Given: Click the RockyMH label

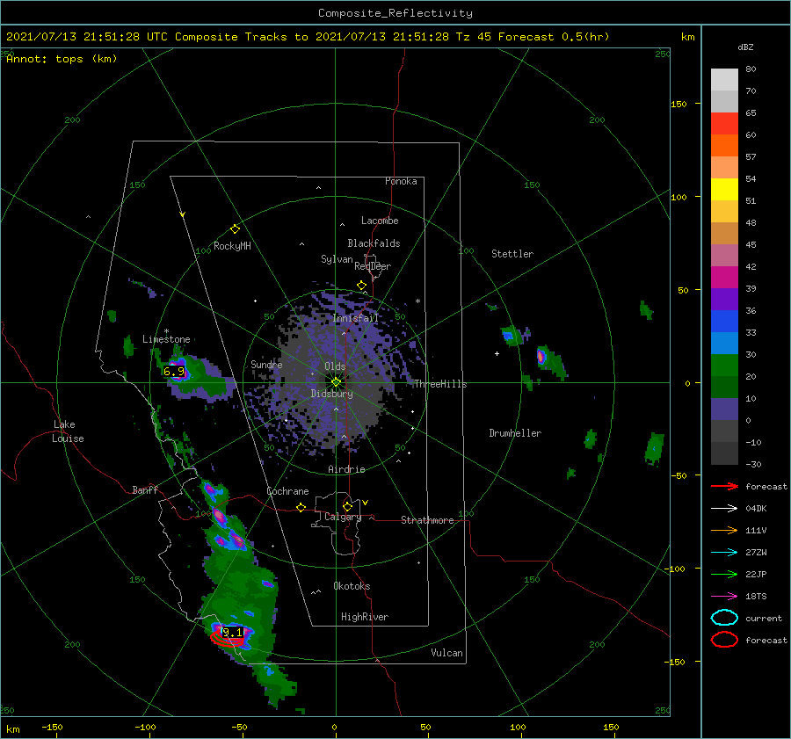Looking at the screenshot, I should pyautogui.click(x=232, y=246).
